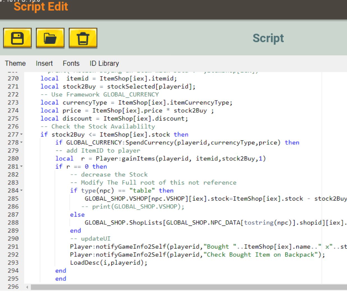Click the left scroll arrow of the horizontal scrollbar
347x294 pixels.
tap(27, 287)
